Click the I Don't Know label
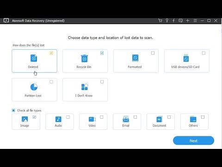Viewport: 222px width, 167px height. pos(84,96)
